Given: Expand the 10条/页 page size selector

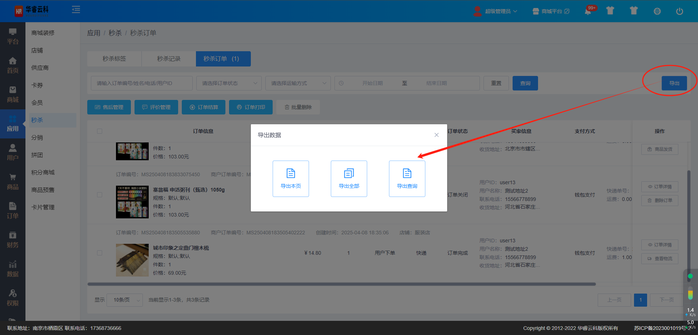Looking at the screenshot, I should [x=124, y=300].
